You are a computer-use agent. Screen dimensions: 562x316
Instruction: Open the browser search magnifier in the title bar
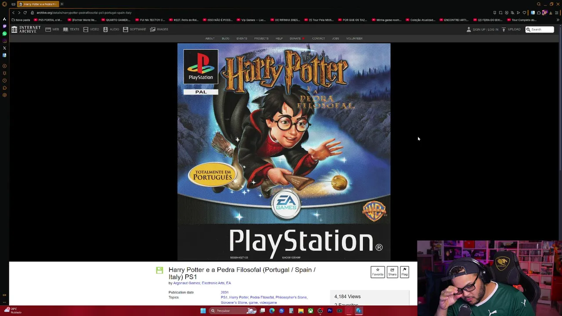coord(539,4)
